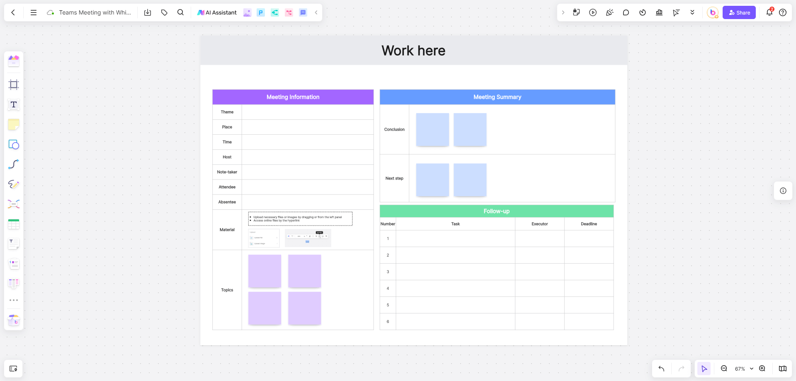Open the app store box icon
The width and height of the screenshot is (796, 381).
point(14,320)
